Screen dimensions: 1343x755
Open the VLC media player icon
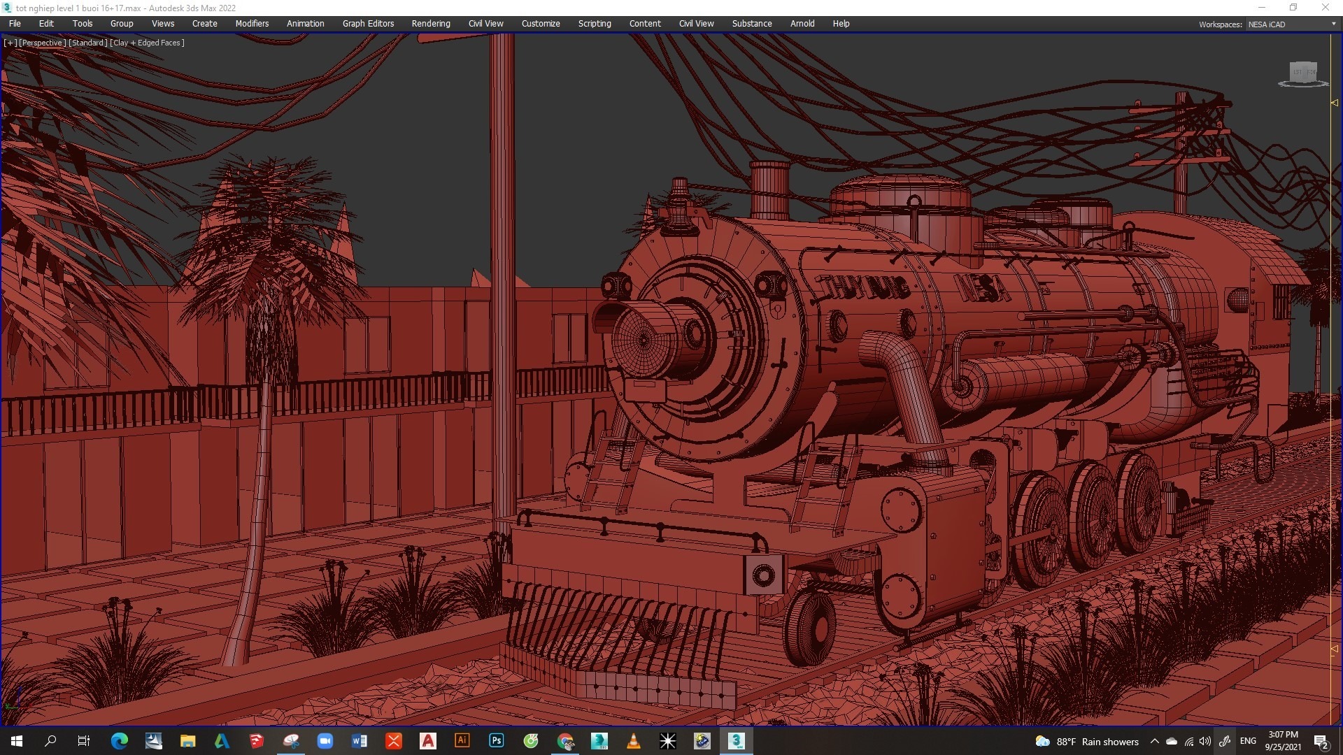[x=634, y=741]
